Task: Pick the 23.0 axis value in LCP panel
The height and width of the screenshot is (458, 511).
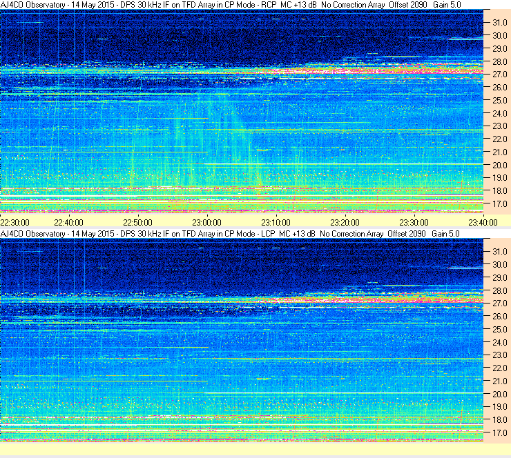Action: pyautogui.click(x=499, y=355)
